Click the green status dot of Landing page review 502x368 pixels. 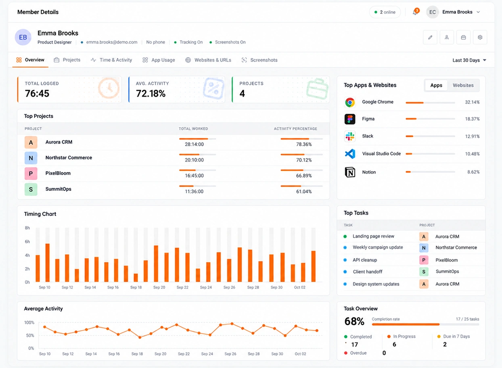pyautogui.click(x=345, y=236)
